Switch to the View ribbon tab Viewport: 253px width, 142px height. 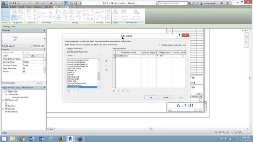point(29,7)
